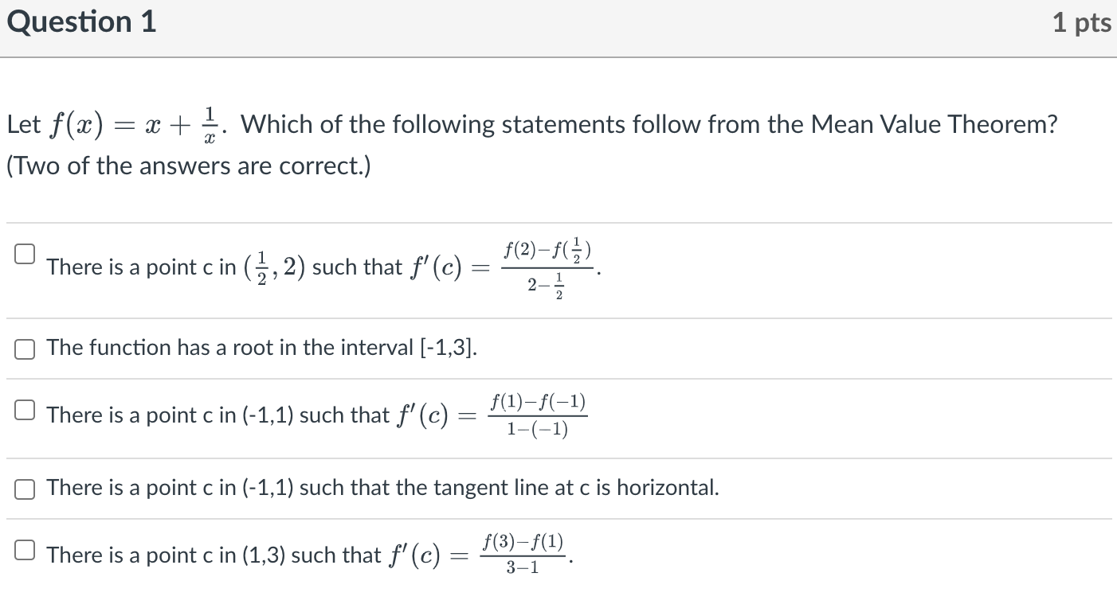1117x608 pixels.
Task: Select the checkbox for f(1)−f(−1) over 1−(−1)
Action: pos(24,410)
